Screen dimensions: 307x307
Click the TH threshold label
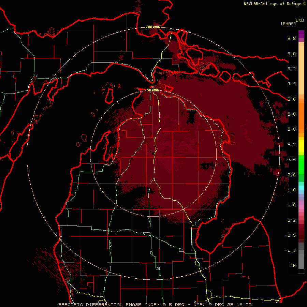pos(293,266)
